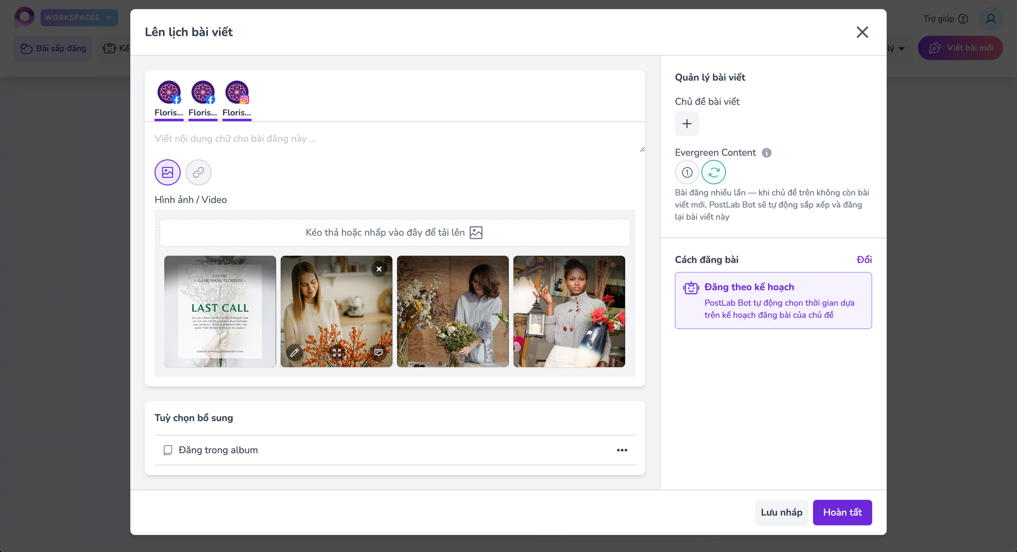Remove the second photo with its X icon
1017x552 pixels.
pyautogui.click(x=379, y=269)
